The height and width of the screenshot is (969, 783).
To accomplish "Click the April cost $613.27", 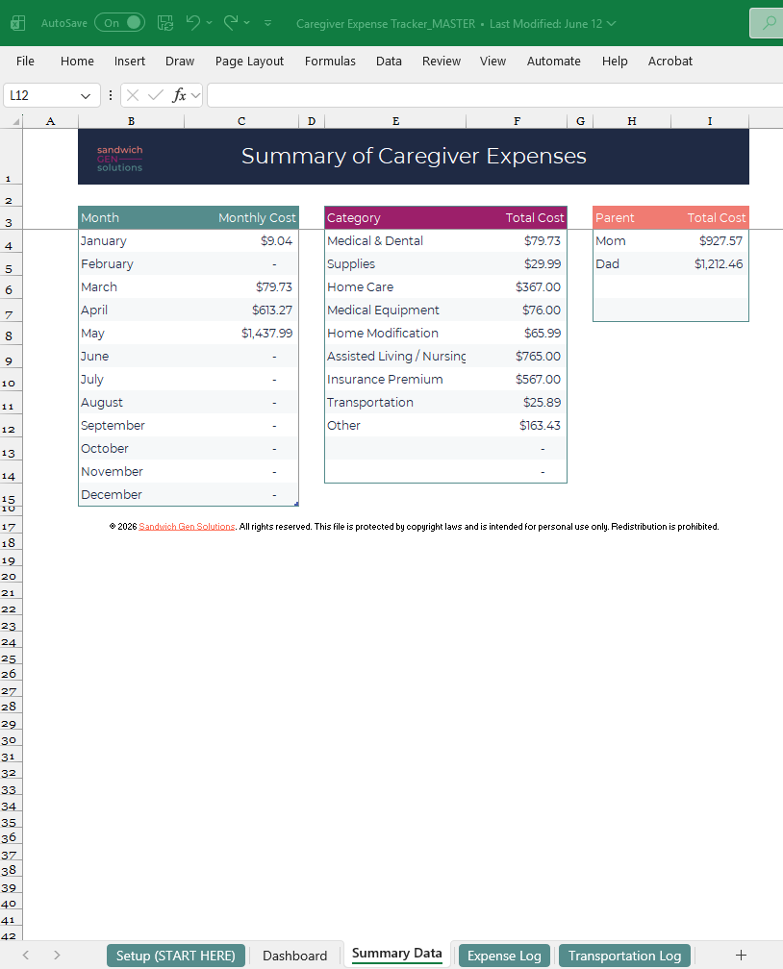I will 241,311.
